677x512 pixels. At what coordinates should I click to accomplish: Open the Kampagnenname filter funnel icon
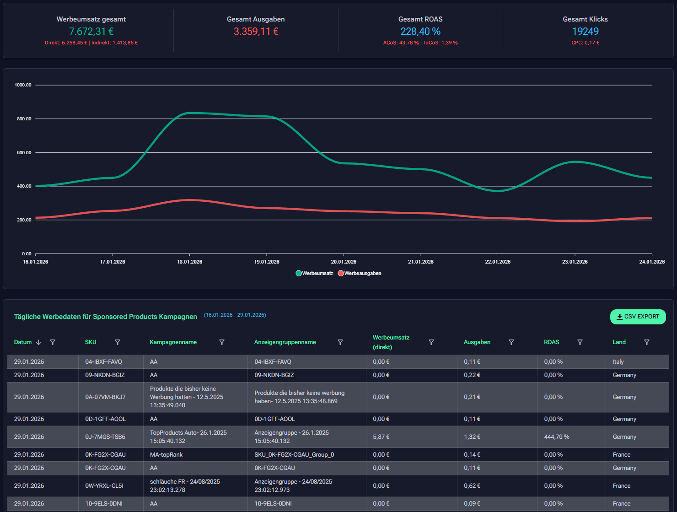[222, 342]
